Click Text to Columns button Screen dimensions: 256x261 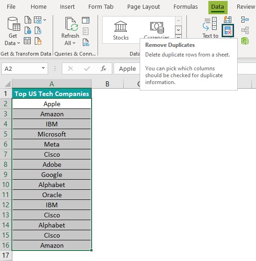(210, 28)
